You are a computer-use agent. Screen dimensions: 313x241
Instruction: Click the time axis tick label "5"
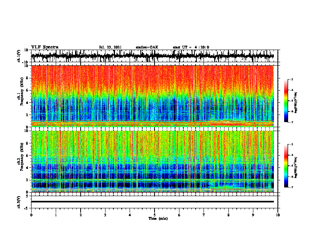tap(155, 215)
